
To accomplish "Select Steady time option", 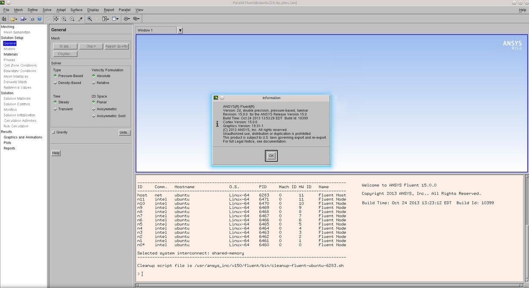I will (61, 102).
